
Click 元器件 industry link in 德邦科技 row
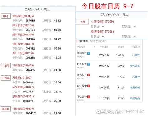(136, 55)
